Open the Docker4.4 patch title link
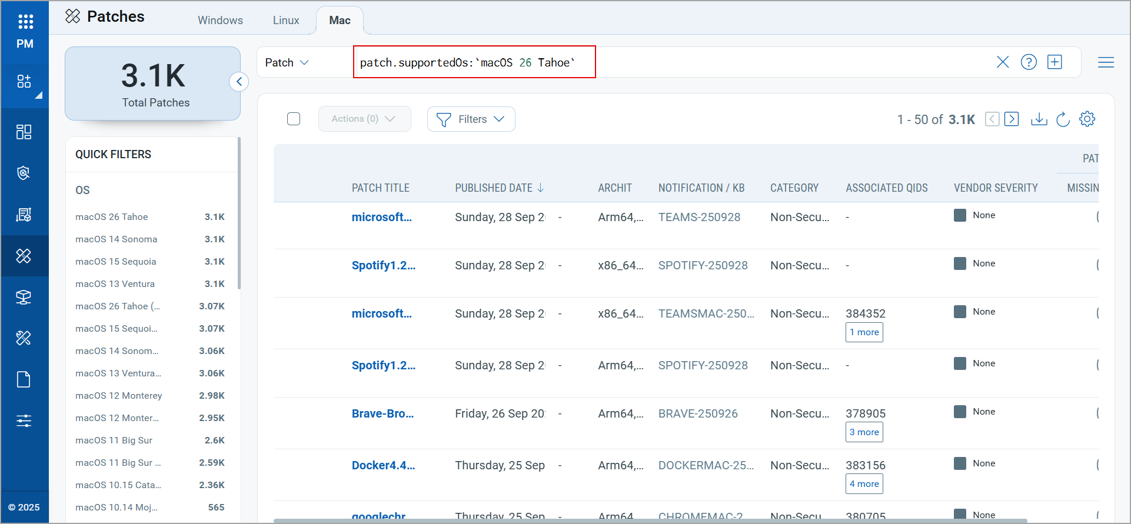 (383, 465)
